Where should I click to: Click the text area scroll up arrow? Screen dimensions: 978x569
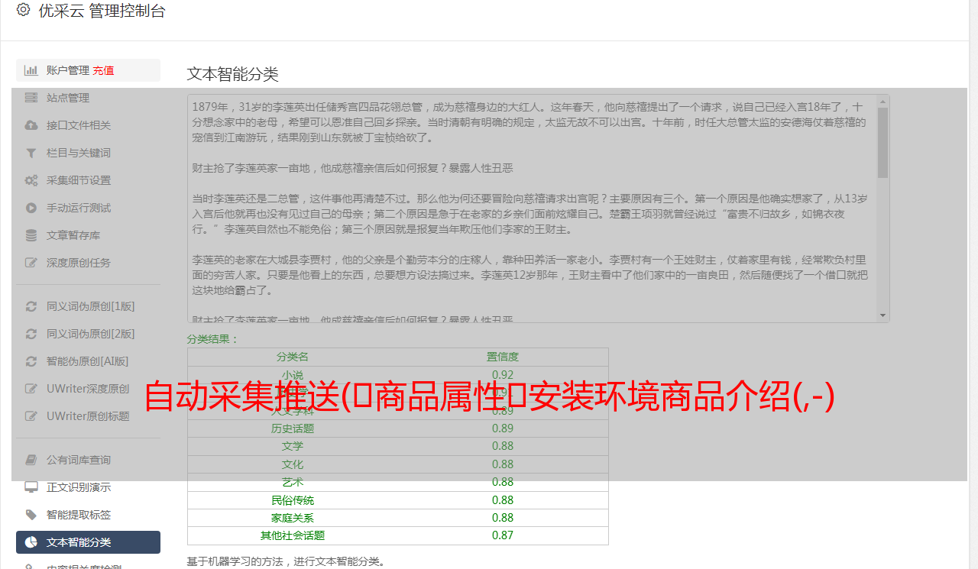coord(883,101)
